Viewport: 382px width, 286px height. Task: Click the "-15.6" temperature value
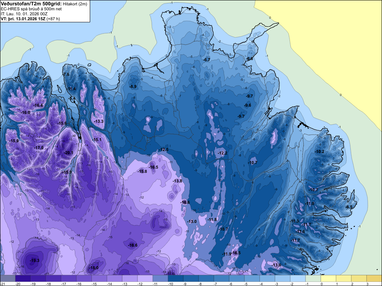pos(62,123)
